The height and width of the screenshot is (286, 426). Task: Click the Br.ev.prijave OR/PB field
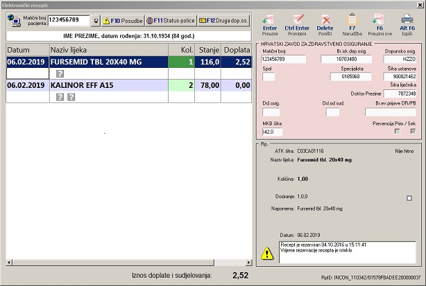pyautogui.click(x=391, y=112)
